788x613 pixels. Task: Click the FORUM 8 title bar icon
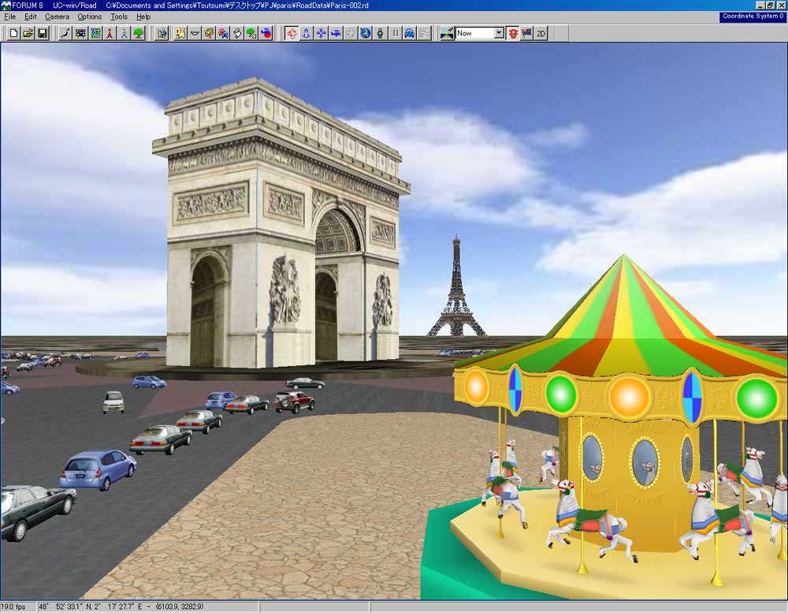(x=6, y=5)
